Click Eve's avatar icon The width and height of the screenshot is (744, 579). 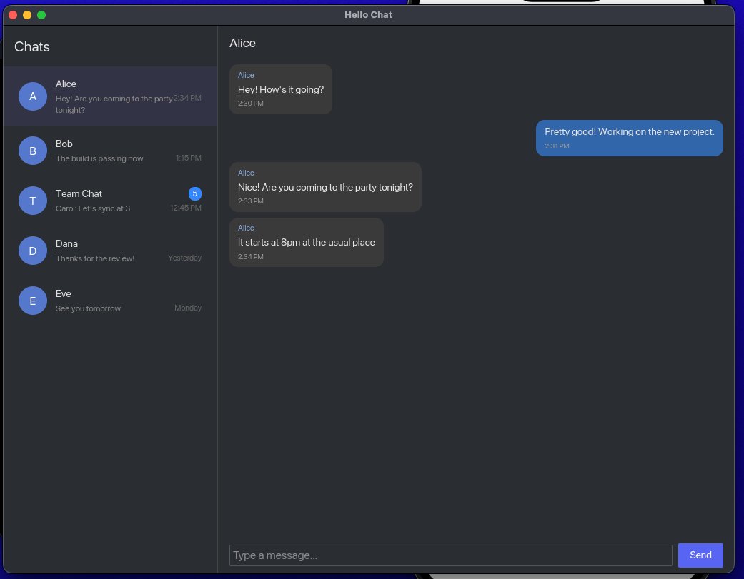point(32,301)
